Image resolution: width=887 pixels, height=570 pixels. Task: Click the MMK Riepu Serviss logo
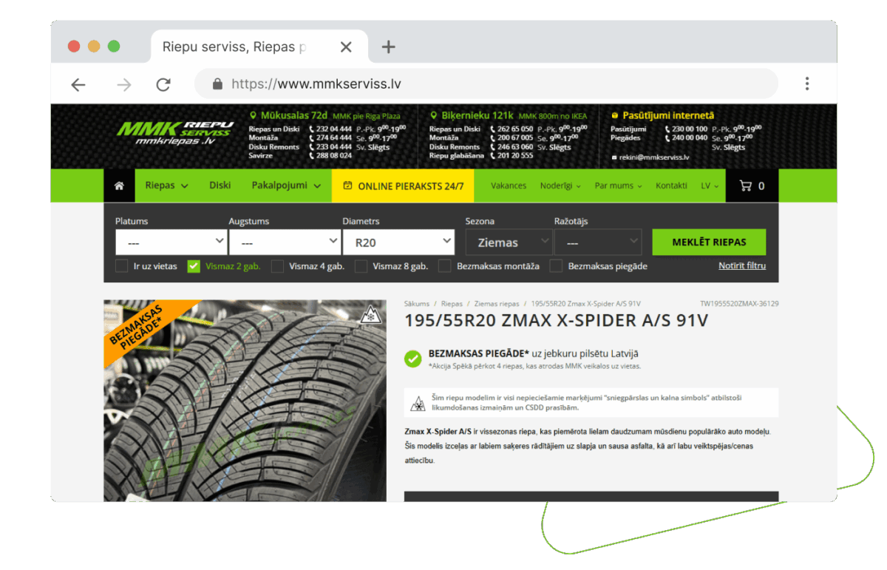pos(174,133)
